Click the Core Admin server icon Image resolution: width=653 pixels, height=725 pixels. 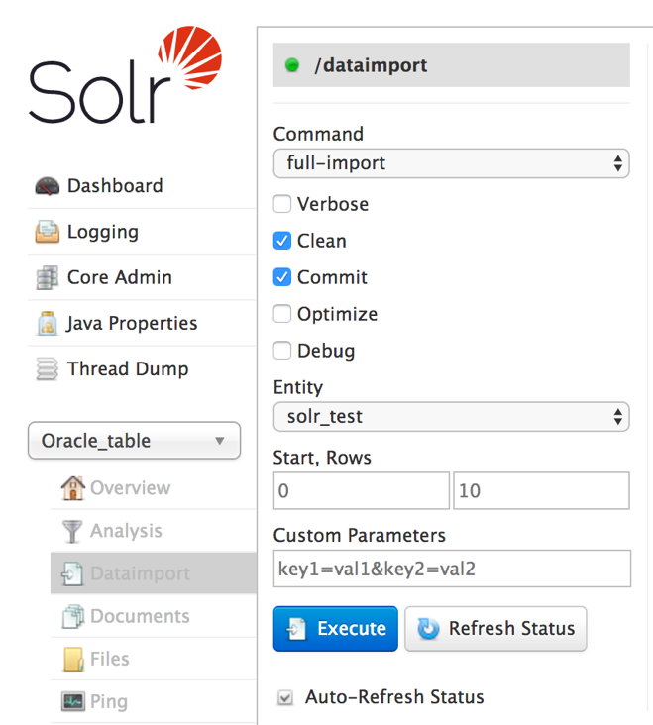click(47, 278)
